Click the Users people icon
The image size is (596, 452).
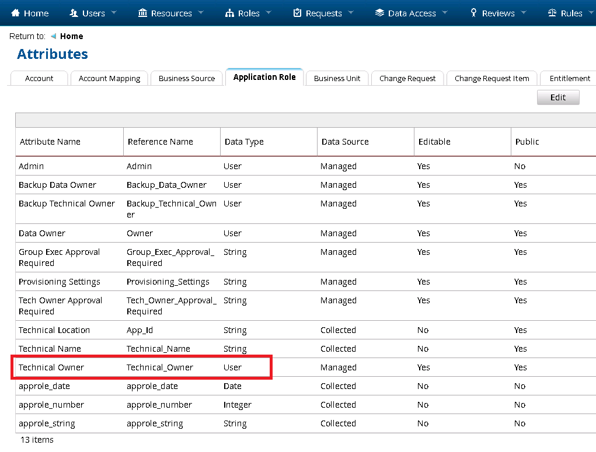click(x=74, y=13)
